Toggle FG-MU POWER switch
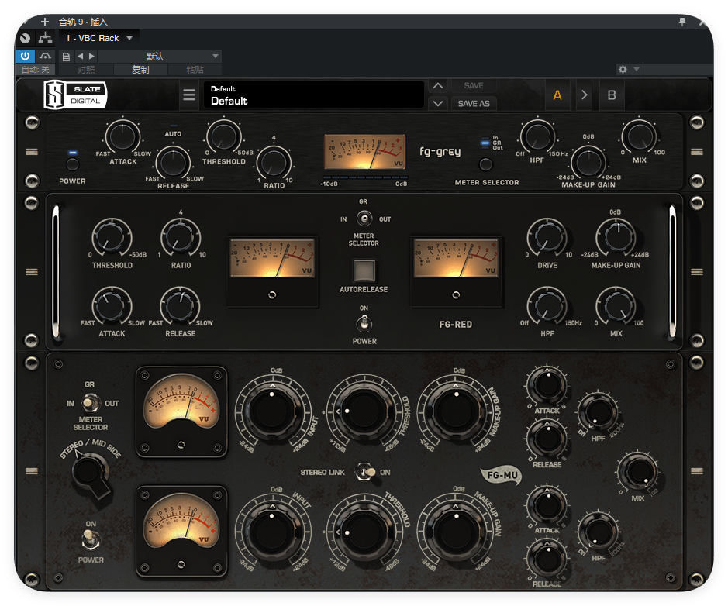 [91, 539]
